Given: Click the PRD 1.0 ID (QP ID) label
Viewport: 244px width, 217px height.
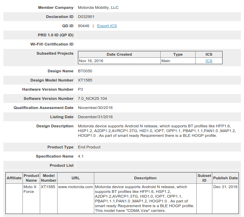Looking at the screenshot, I should (55, 35).
